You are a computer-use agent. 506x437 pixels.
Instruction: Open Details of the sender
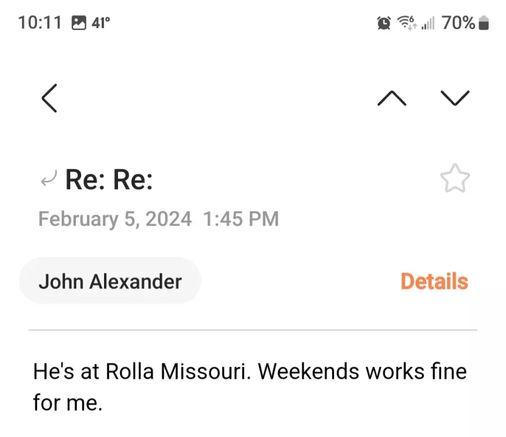click(x=435, y=281)
